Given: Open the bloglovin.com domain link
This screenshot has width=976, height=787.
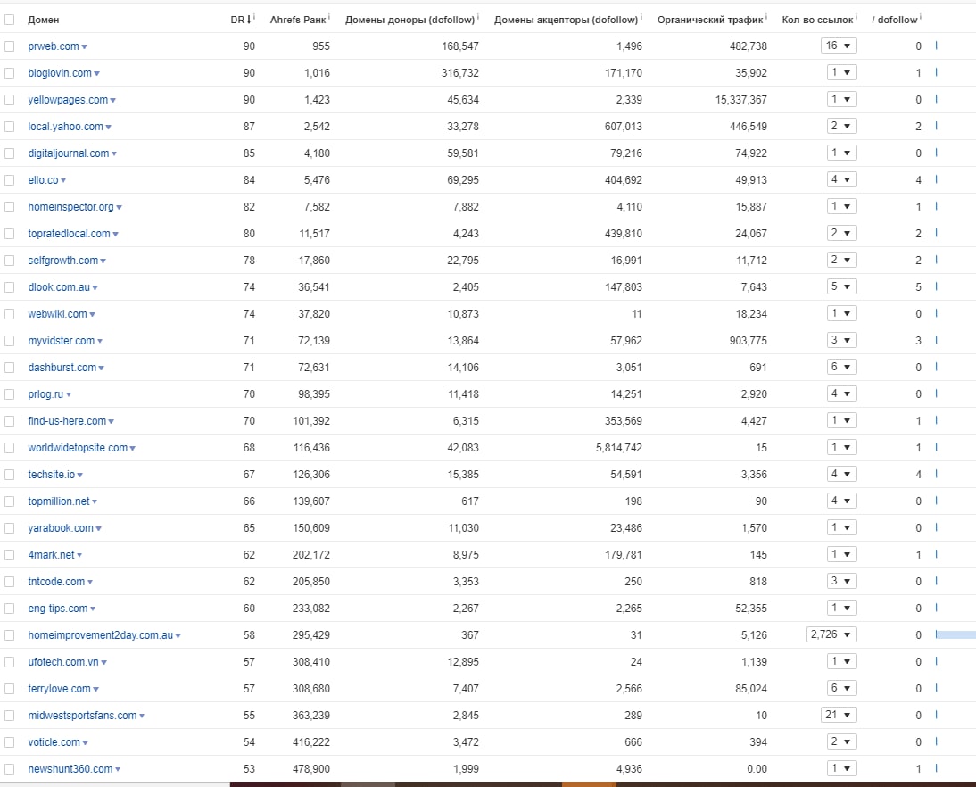Looking at the screenshot, I should [x=60, y=73].
